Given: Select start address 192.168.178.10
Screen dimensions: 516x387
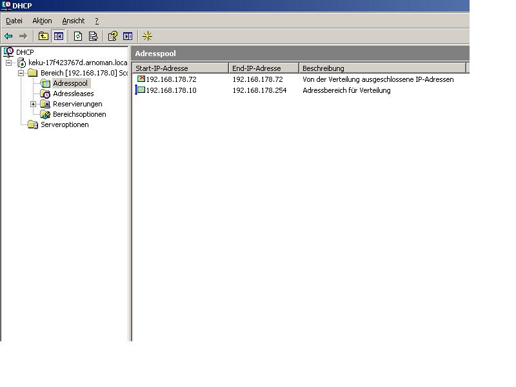Looking at the screenshot, I should [171, 90].
